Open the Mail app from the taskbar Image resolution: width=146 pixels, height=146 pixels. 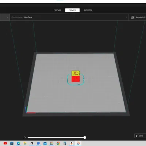click(45, 143)
